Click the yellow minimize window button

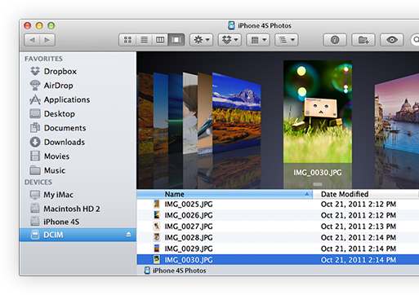coord(39,25)
